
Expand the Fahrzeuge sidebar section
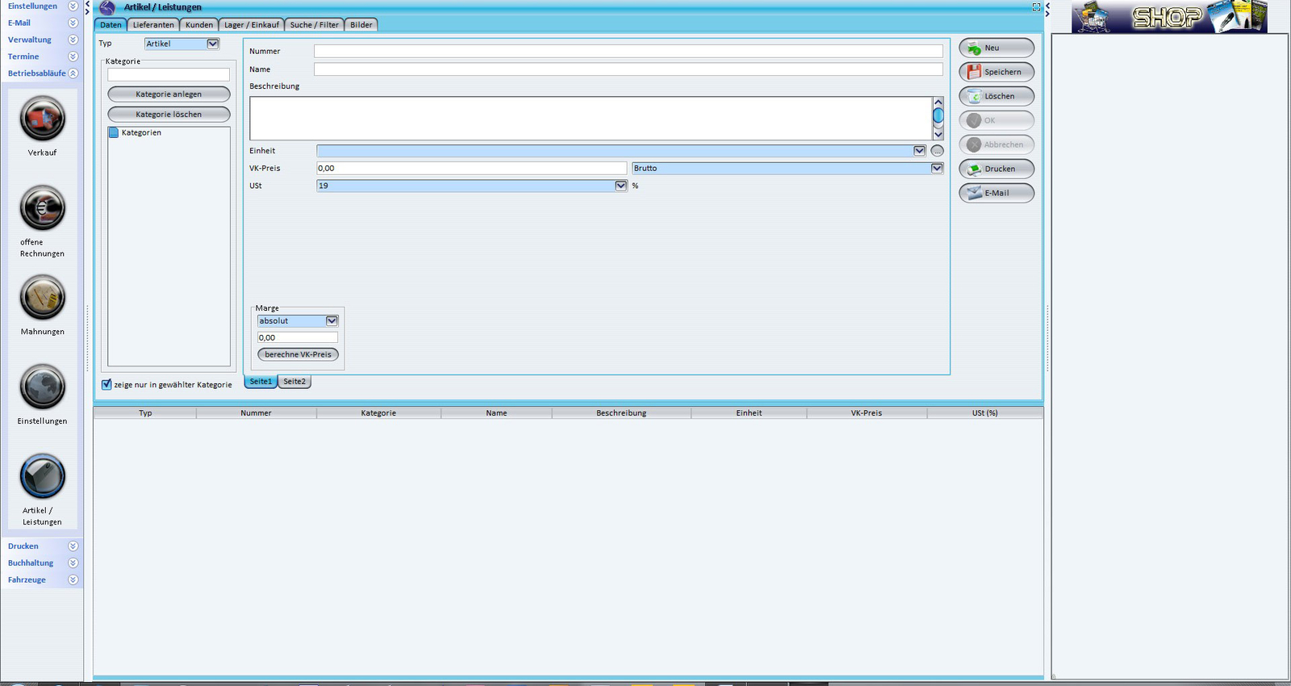(73, 579)
